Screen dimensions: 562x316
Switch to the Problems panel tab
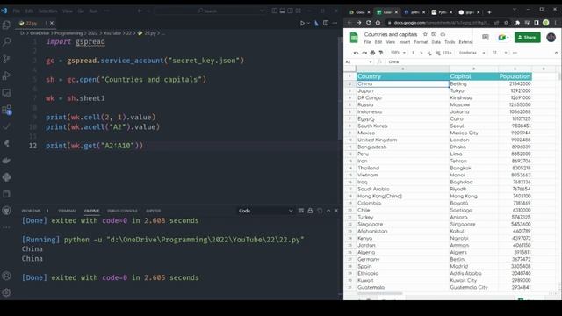32,211
